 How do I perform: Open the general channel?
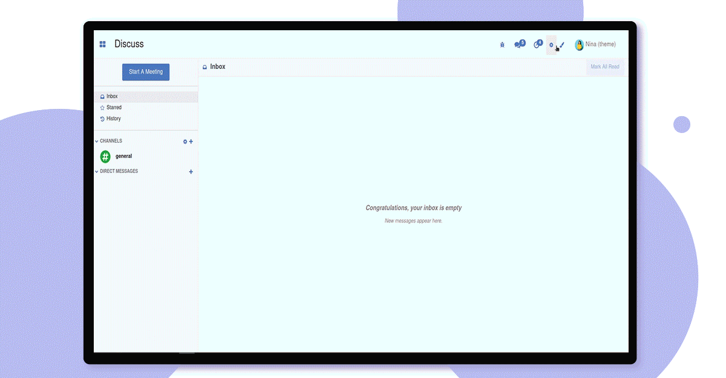pos(123,157)
